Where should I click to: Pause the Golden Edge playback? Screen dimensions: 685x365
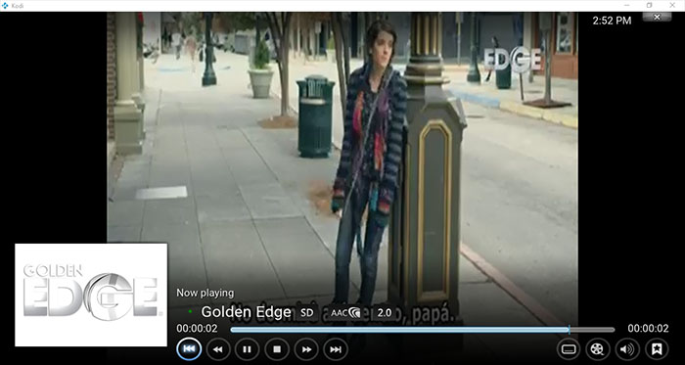(x=248, y=349)
